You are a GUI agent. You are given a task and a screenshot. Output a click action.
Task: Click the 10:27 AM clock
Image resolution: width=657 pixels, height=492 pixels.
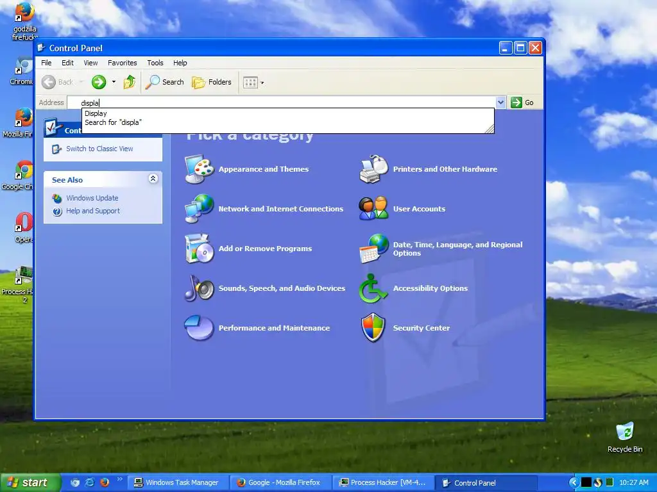[x=633, y=482]
